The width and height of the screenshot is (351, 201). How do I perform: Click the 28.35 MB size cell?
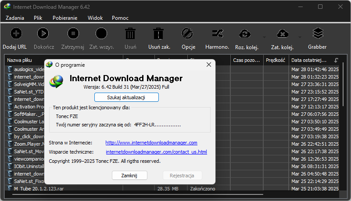pyautogui.click(x=168, y=189)
